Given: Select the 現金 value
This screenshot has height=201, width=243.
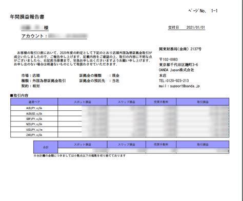Looking at the screenshot, I should (115, 75).
